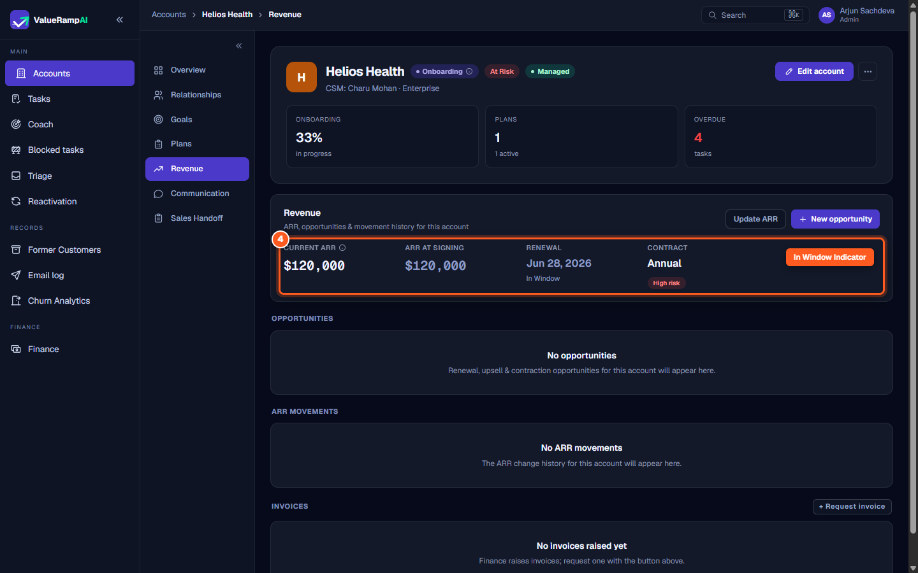This screenshot has width=918, height=573.
Task: Collapse the main sidebar with double chevron
Action: click(120, 20)
